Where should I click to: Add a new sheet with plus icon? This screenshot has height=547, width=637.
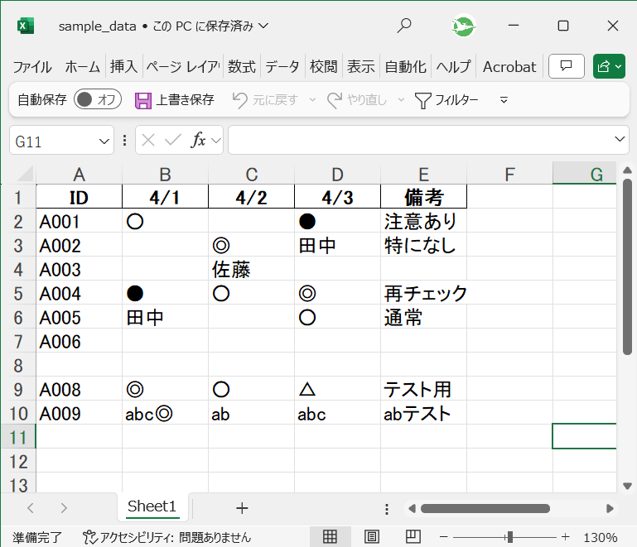[x=242, y=508]
